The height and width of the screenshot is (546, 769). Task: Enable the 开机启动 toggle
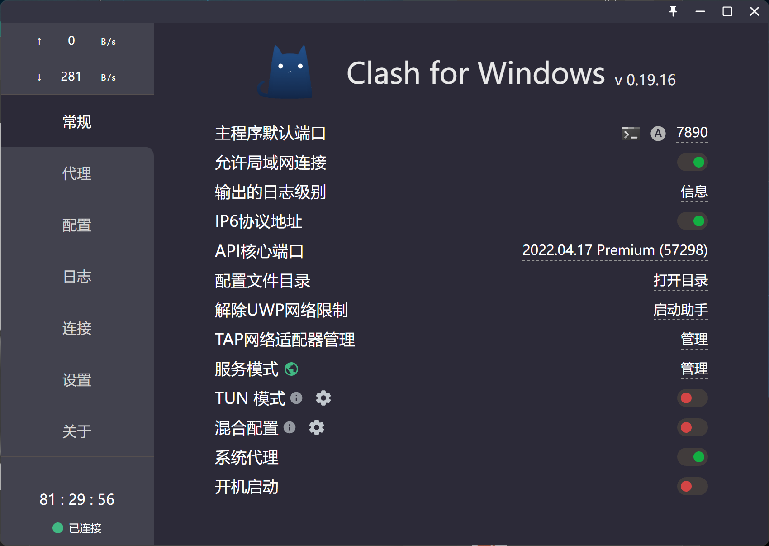692,487
